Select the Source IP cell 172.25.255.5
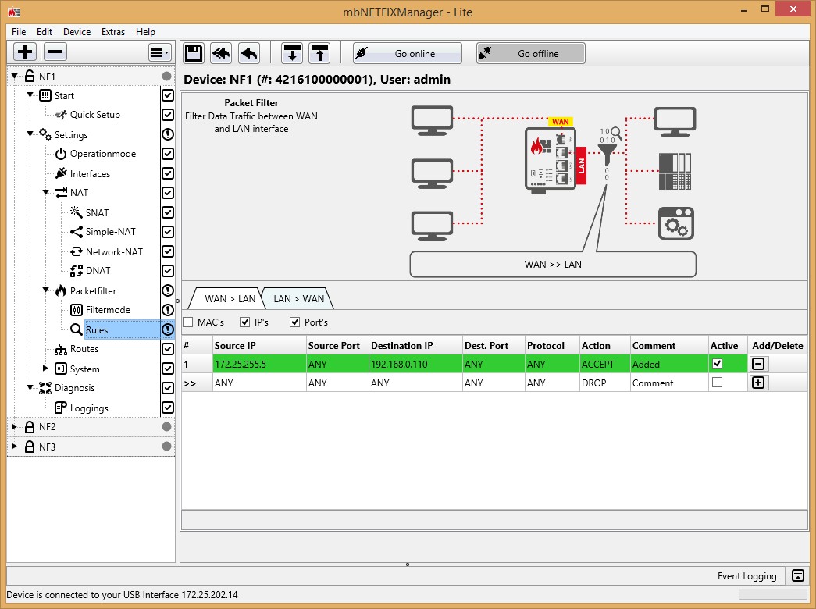 pyautogui.click(x=258, y=364)
